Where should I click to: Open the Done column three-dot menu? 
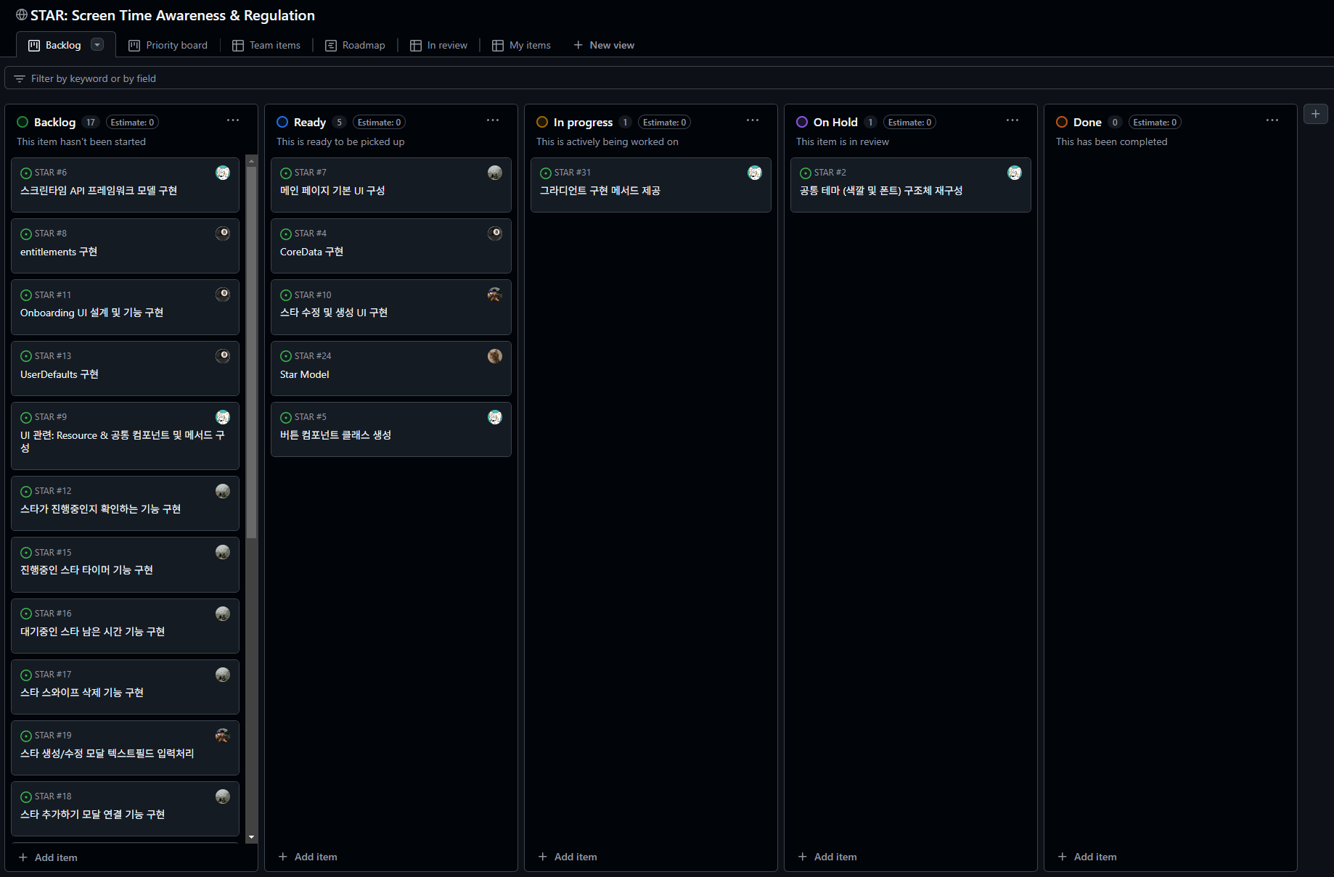click(1272, 120)
